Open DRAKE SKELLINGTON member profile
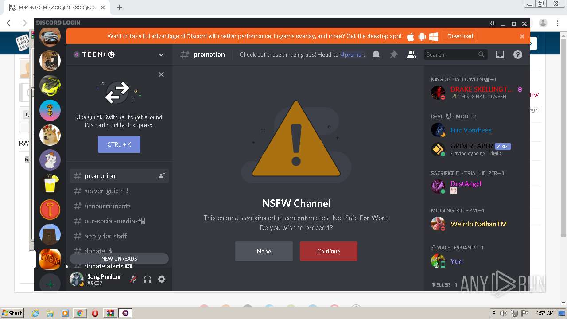 477,93
